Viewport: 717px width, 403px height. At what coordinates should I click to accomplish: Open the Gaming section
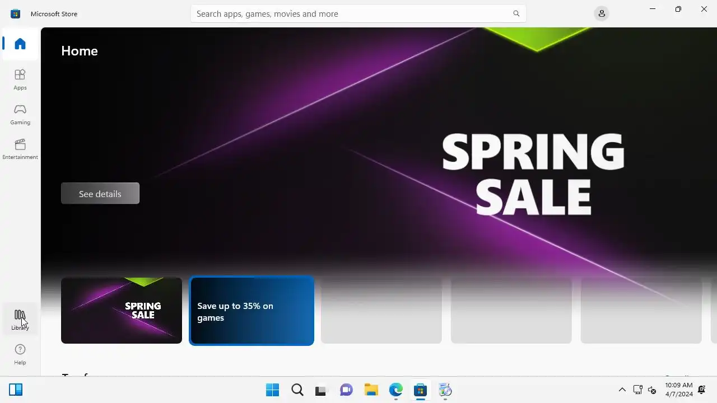click(x=20, y=114)
